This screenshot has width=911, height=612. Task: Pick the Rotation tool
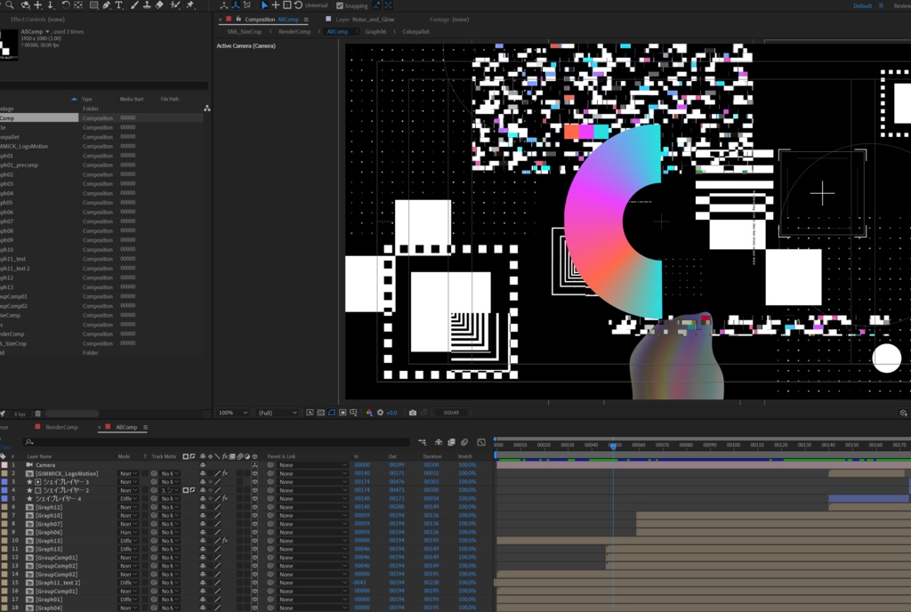(x=66, y=5)
